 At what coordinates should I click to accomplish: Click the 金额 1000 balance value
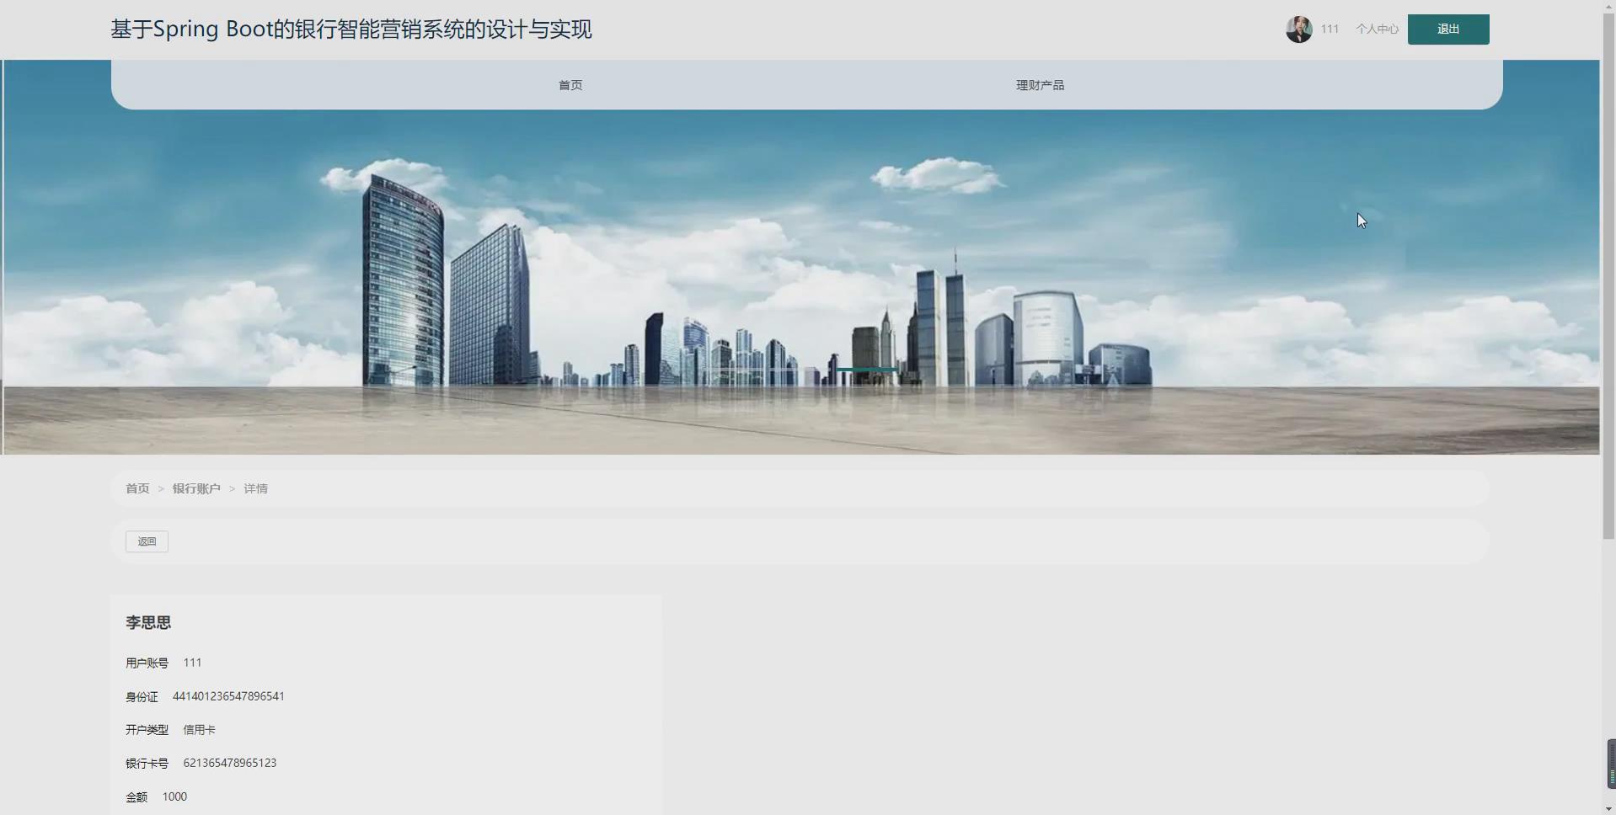click(x=174, y=796)
